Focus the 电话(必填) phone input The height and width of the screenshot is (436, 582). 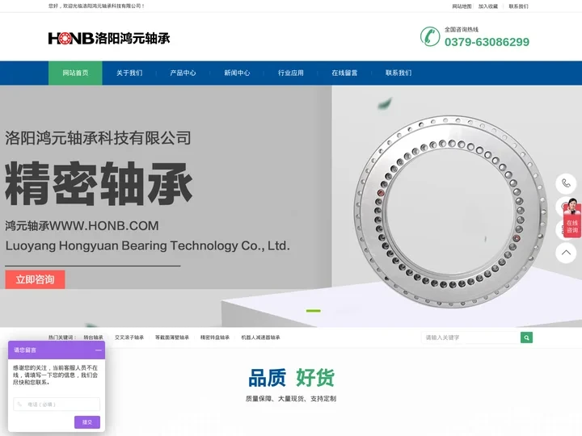point(57,405)
